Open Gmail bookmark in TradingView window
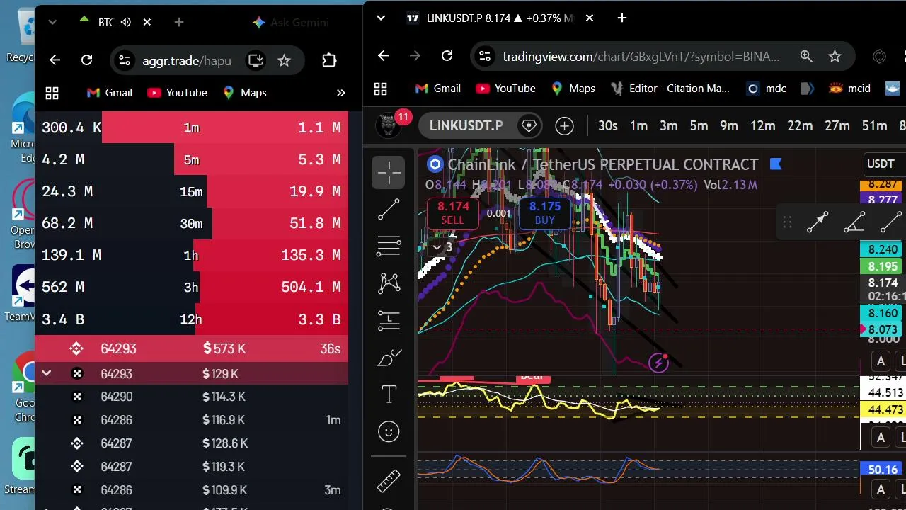 [438, 89]
